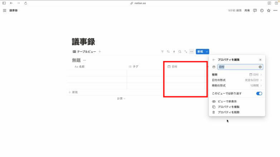
Task: Go back with browser back arrow
Action: [x=11, y=3]
